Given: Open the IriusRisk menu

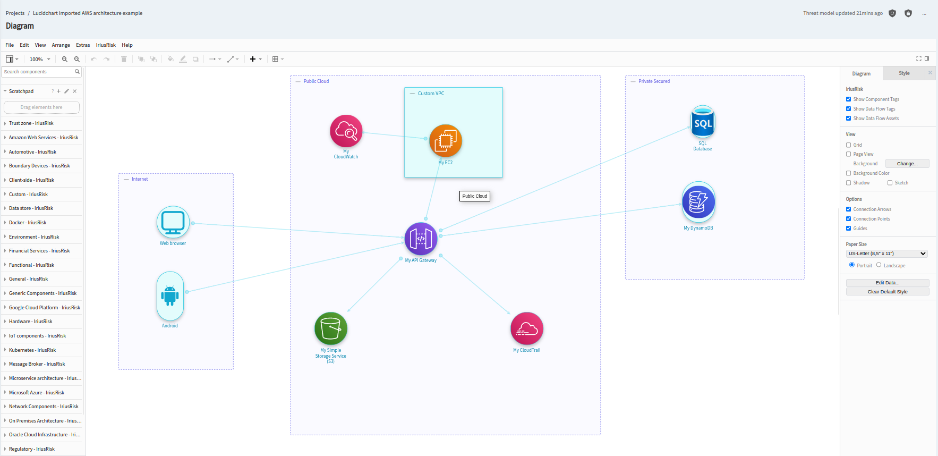Looking at the screenshot, I should pos(106,45).
